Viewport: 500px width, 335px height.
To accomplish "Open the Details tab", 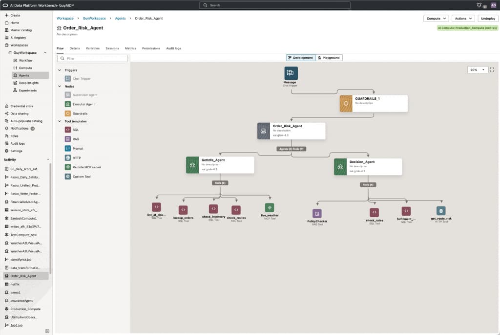I will [75, 48].
